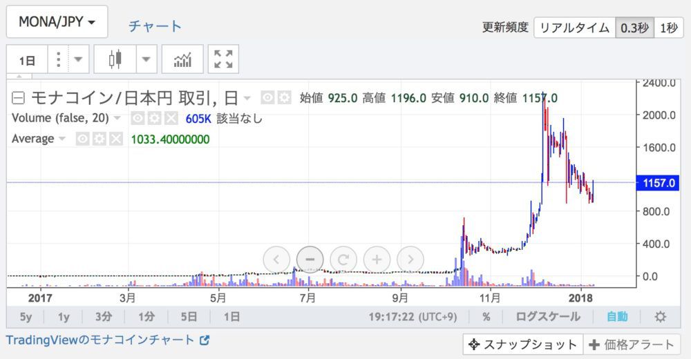Expand the interval dropdown arrow

[x=79, y=59]
